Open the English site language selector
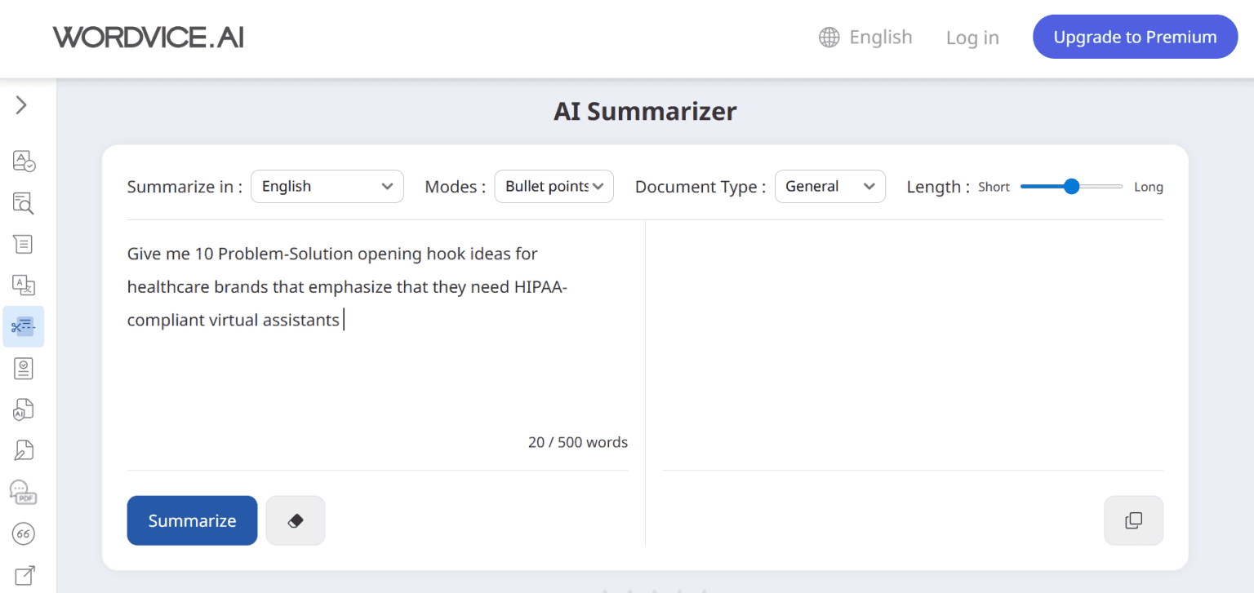1254x593 pixels. click(x=865, y=38)
